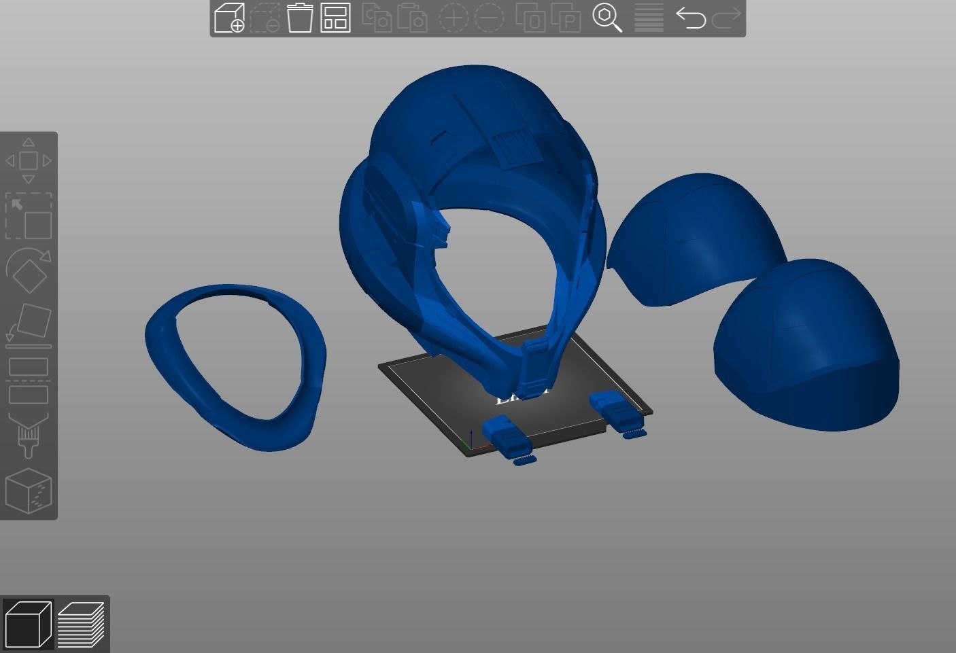Image resolution: width=956 pixels, height=653 pixels.
Task: Select the Rotate gizmo tool
Action: (x=29, y=270)
